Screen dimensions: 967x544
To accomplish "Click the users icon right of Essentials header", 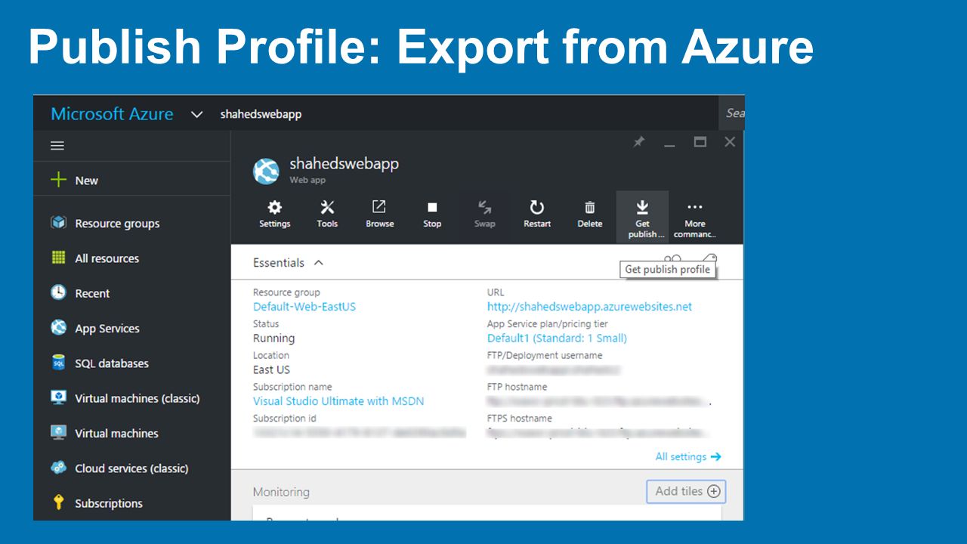I will click(672, 259).
